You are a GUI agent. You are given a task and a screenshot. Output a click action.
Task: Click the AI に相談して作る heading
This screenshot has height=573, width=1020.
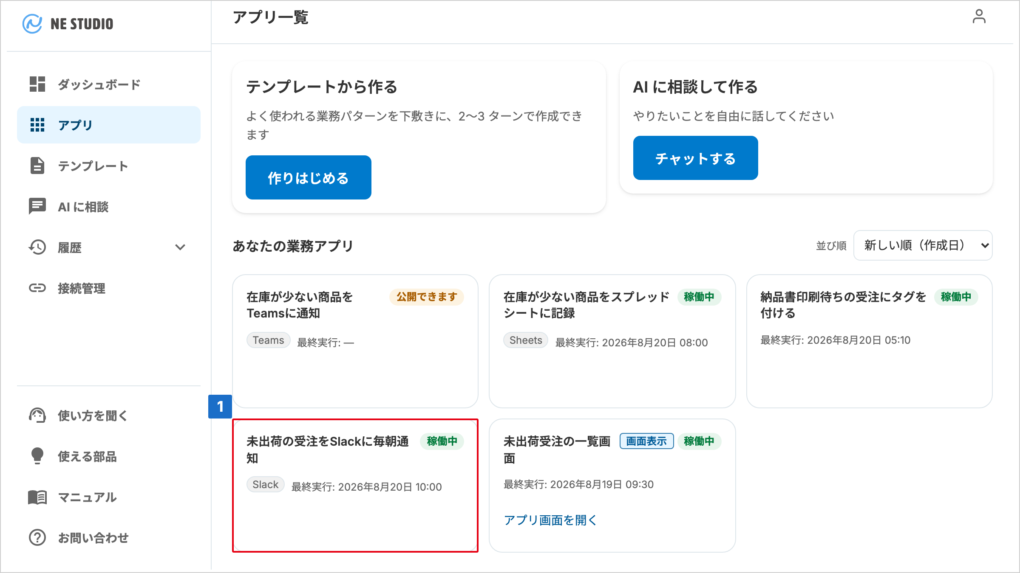click(x=695, y=87)
